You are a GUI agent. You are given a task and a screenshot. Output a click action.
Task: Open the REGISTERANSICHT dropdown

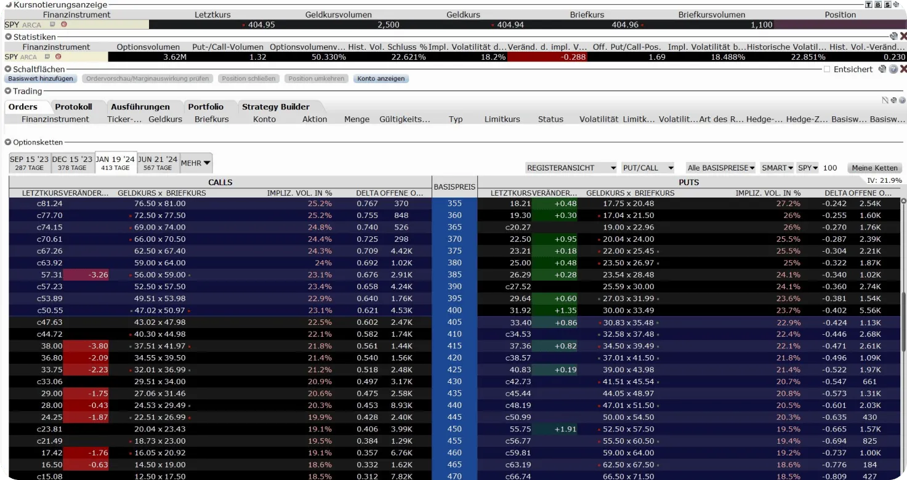click(571, 168)
